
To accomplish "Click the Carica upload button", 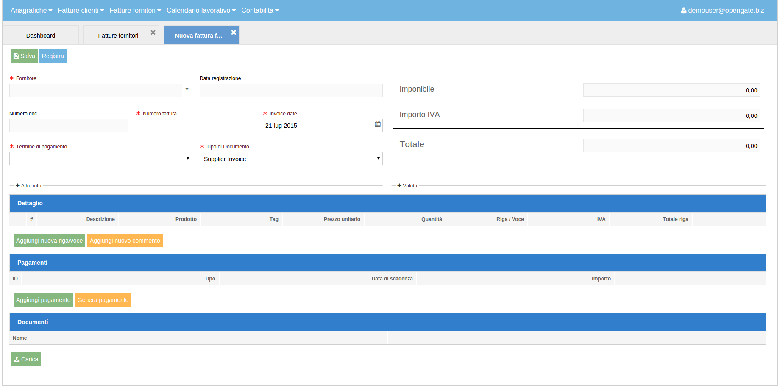I will pyautogui.click(x=26, y=359).
